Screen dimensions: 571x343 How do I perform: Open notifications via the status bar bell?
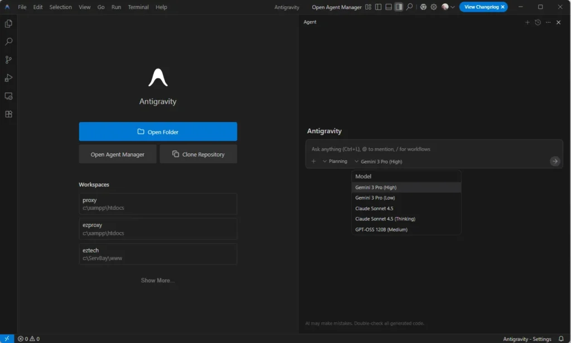coord(560,339)
